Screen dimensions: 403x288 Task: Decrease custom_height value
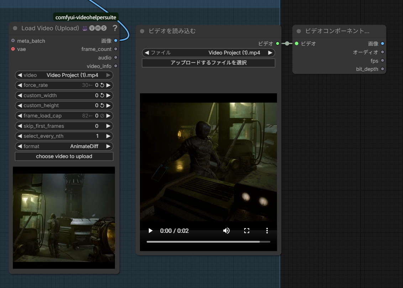click(x=20, y=105)
